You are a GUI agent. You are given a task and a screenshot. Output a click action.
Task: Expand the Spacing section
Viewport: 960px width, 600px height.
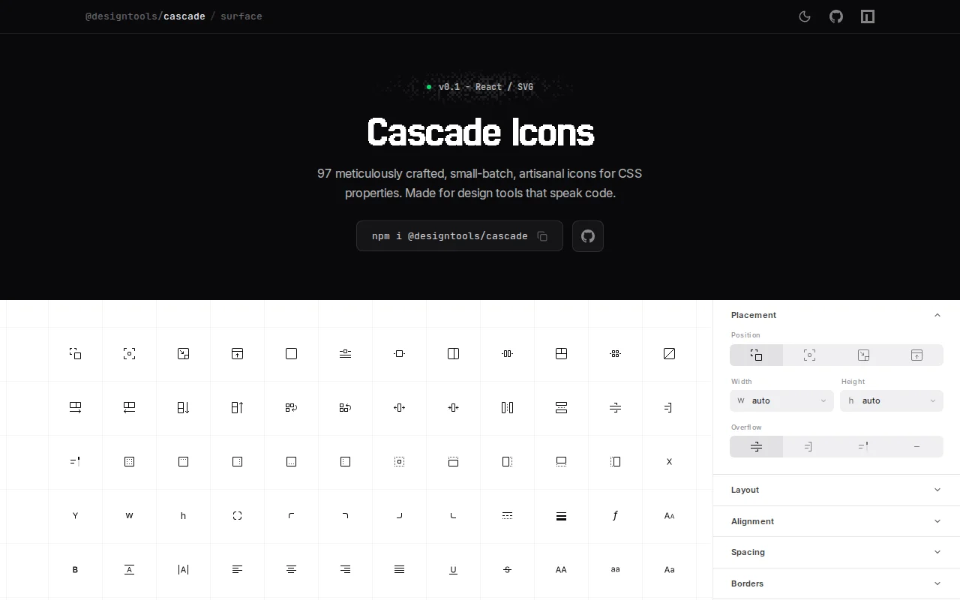[836, 552]
